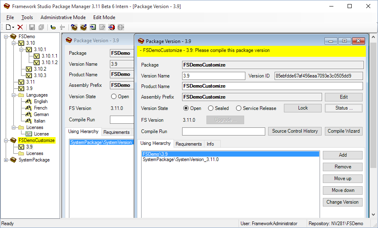Click the Lock button
Image resolution: width=378 pixels, height=228 pixels.
(x=303, y=108)
